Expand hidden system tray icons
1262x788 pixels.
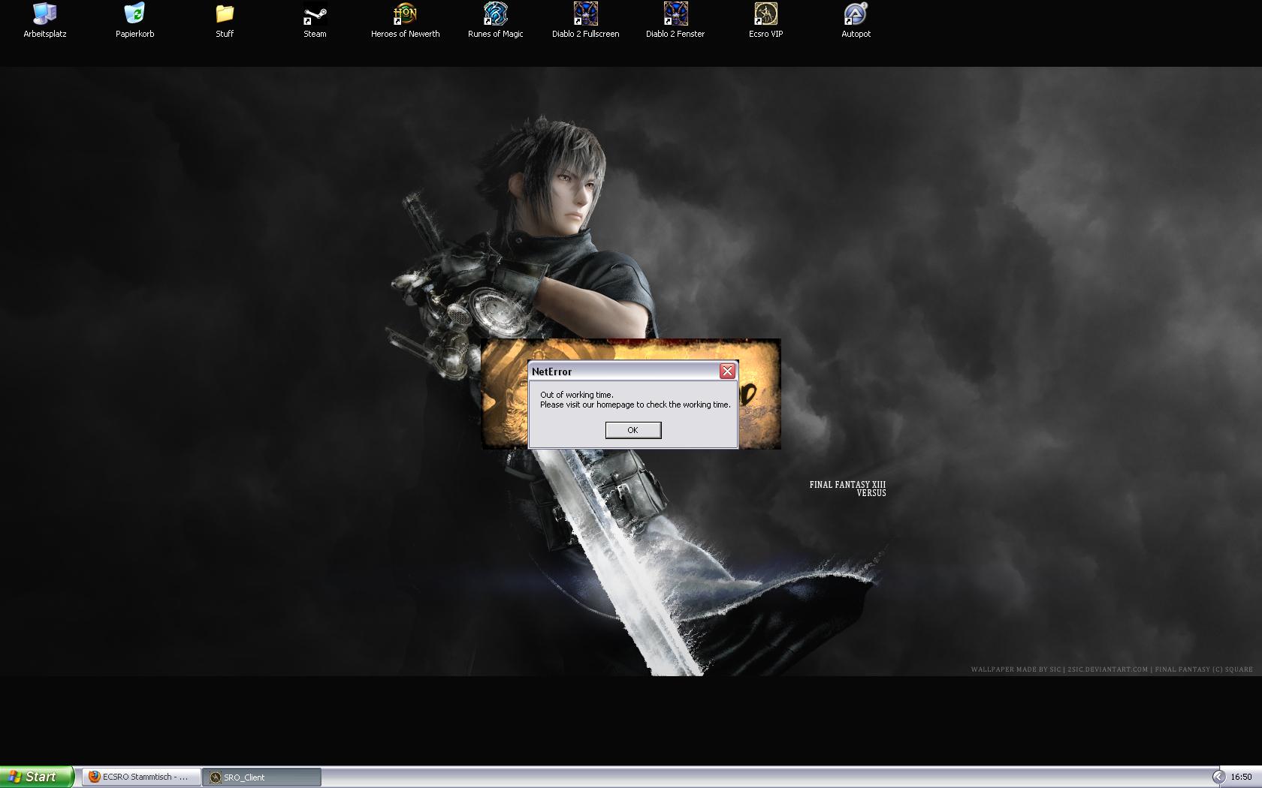click(1218, 777)
